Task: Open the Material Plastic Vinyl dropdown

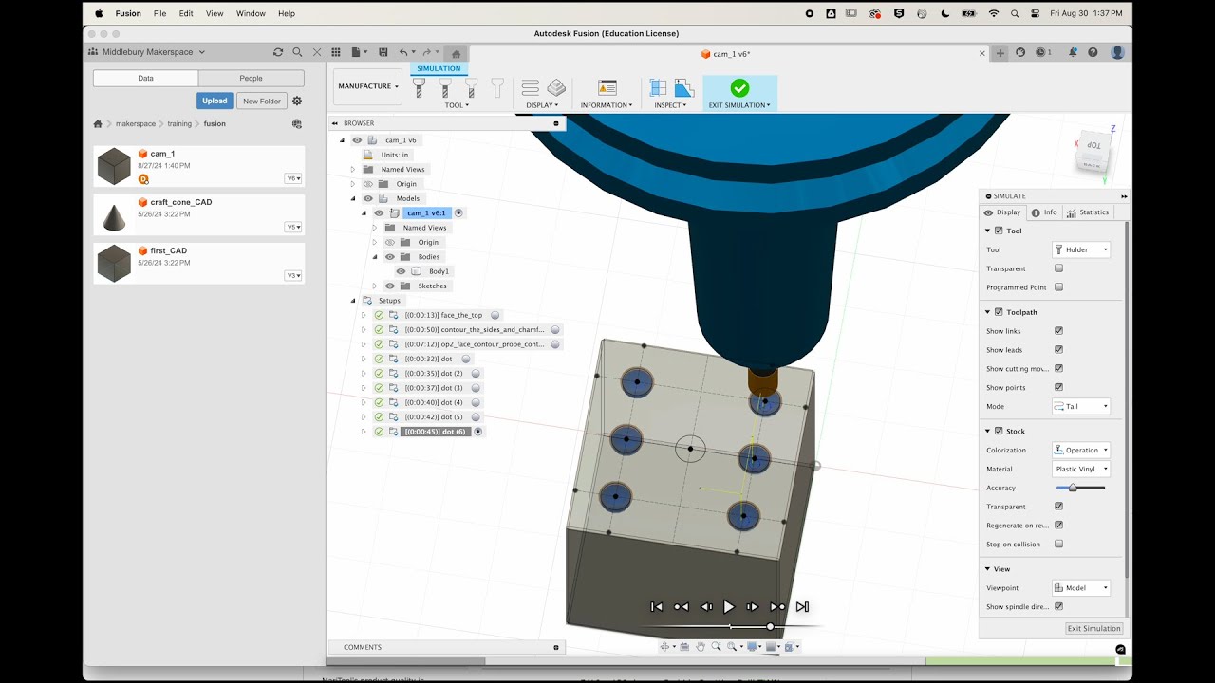Action: [x=1081, y=469]
